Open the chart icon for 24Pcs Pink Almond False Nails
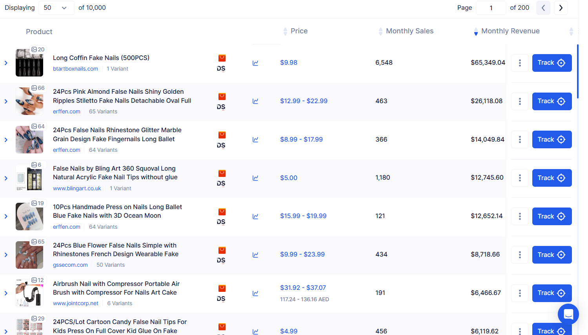The image size is (588, 335). [x=255, y=101]
